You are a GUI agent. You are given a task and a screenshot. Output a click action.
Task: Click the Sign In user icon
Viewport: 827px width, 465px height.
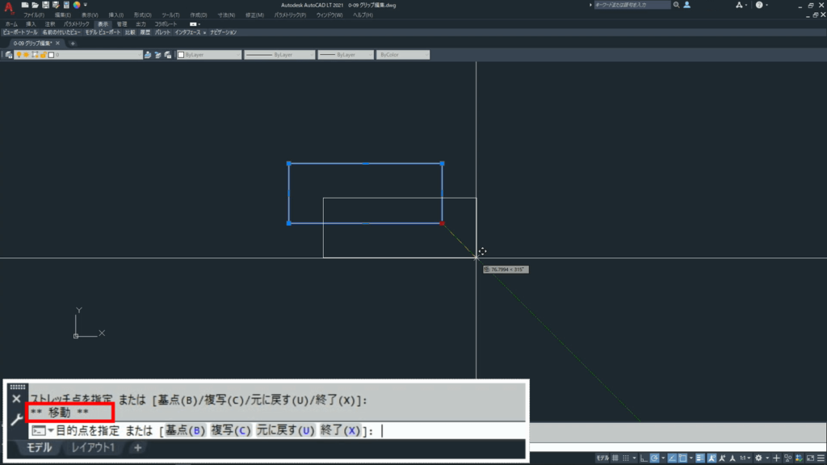[686, 5]
